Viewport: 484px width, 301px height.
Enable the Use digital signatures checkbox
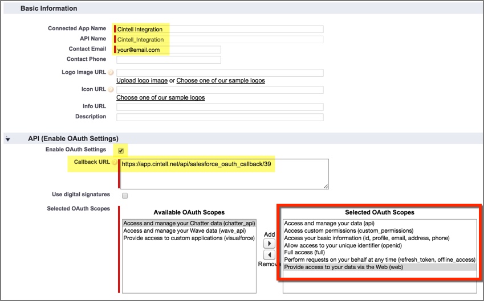(125, 195)
